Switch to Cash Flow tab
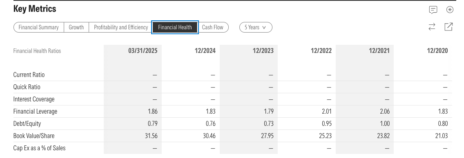Screen dimensions: 464x158 click(213, 27)
